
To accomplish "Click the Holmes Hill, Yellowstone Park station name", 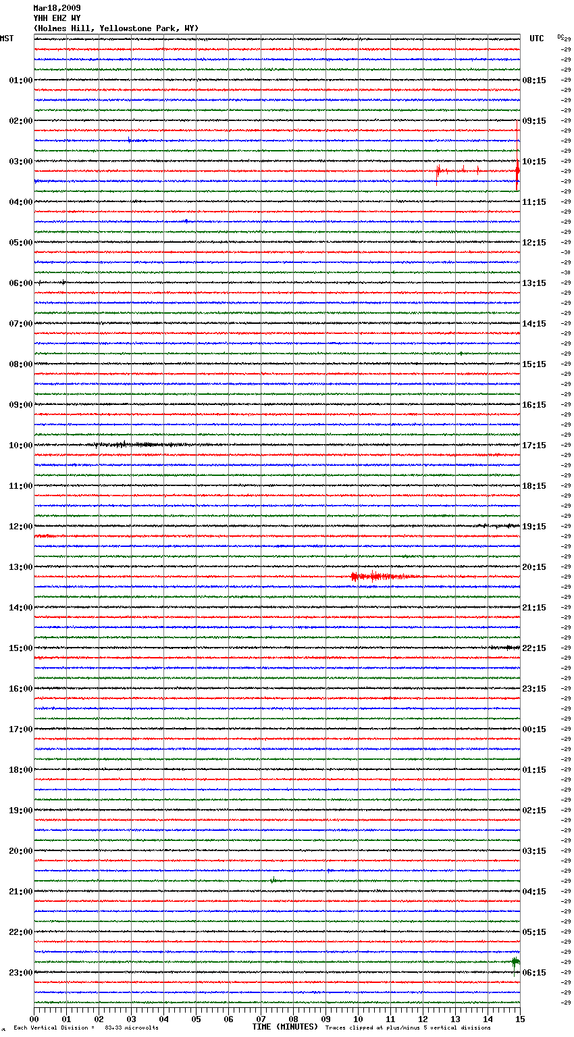I will pos(116,28).
